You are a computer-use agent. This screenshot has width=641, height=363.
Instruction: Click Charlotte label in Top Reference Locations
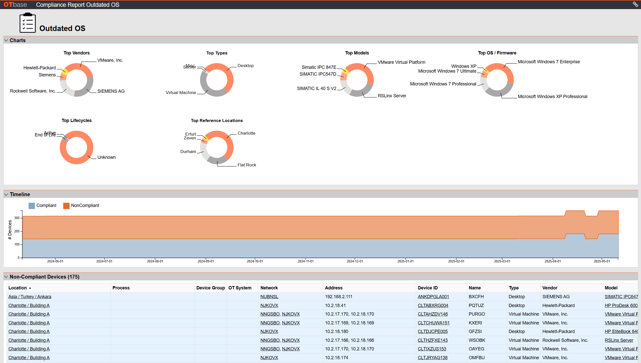(246, 133)
